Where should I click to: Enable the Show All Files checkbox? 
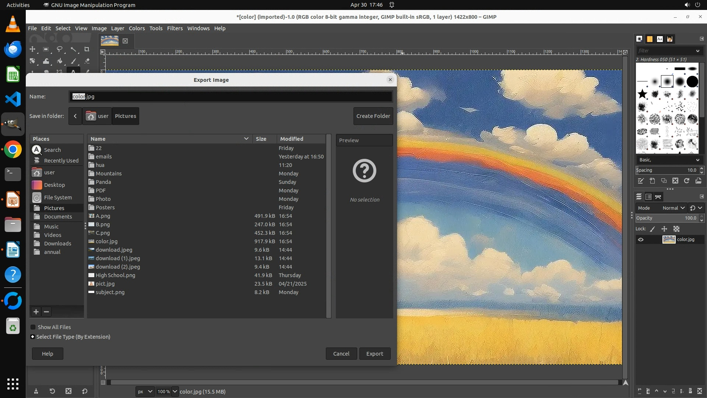coord(33,327)
